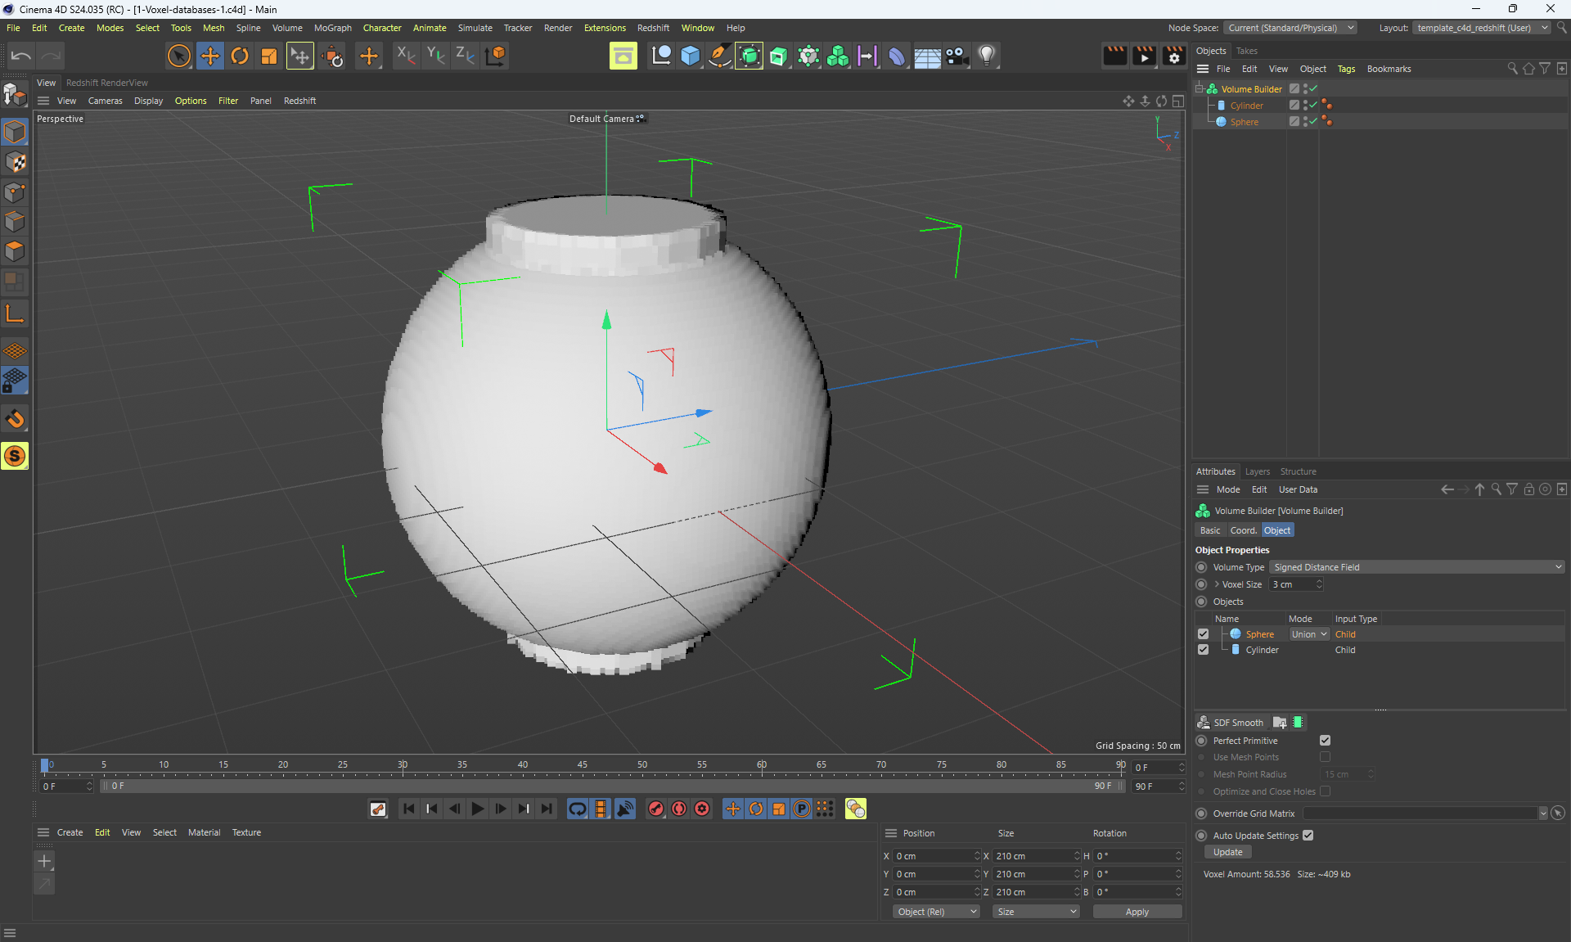Uncheck Auto Update Settings checkbox

pos(1308,836)
